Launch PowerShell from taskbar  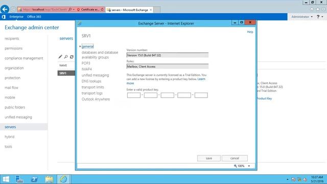34,179
